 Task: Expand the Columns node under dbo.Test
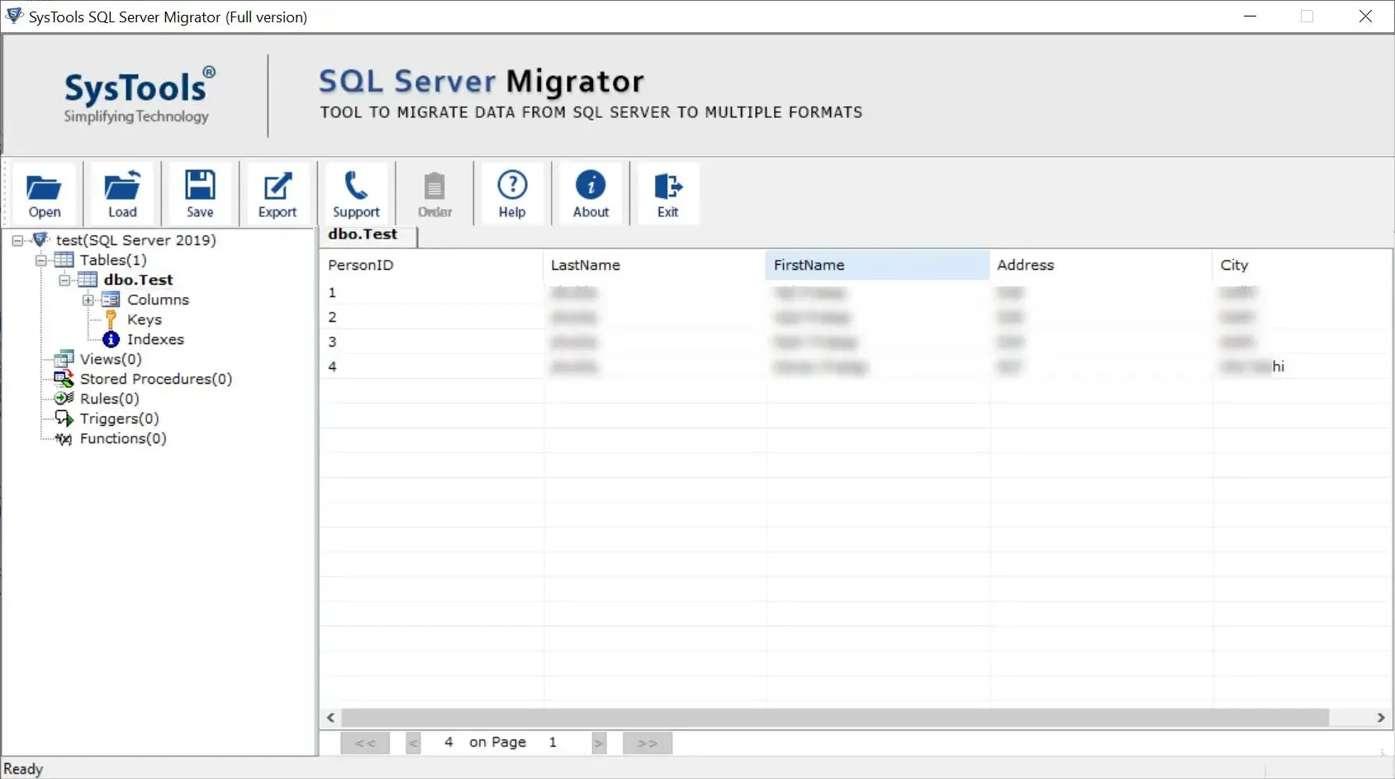click(x=88, y=300)
